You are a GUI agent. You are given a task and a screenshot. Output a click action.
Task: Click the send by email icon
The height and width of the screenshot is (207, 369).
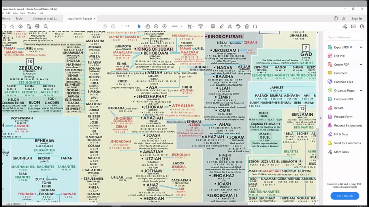[353, 26]
